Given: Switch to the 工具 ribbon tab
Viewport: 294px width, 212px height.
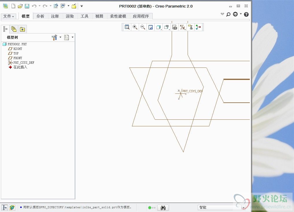Looking at the screenshot, I should click(84, 16).
